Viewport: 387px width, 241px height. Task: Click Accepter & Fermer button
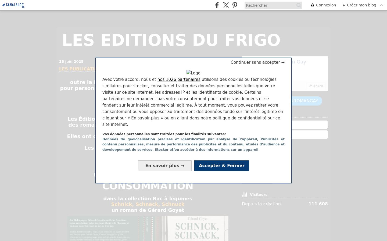(222, 166)
